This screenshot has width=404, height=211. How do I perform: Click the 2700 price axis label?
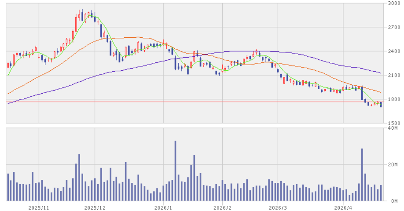393,27
